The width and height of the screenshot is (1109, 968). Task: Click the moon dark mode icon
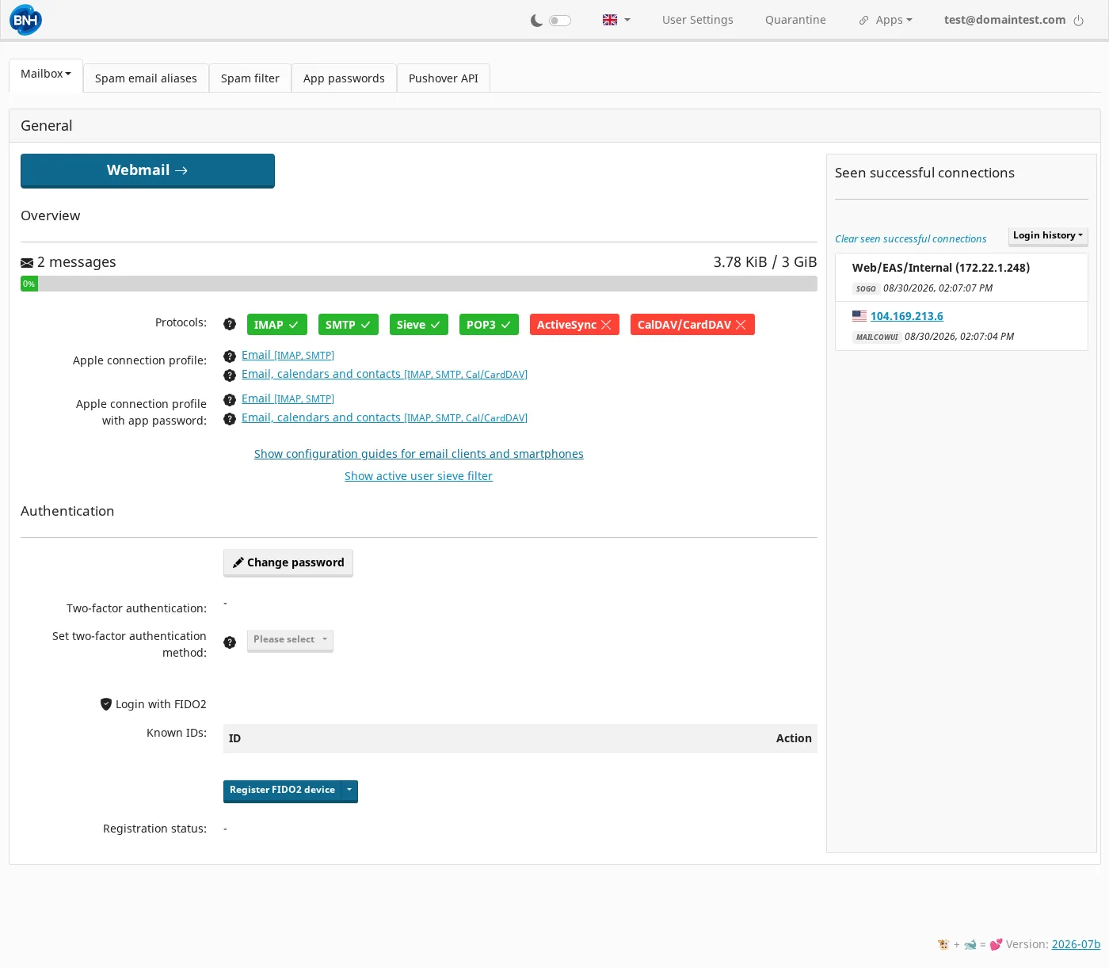tap(536, 21)
